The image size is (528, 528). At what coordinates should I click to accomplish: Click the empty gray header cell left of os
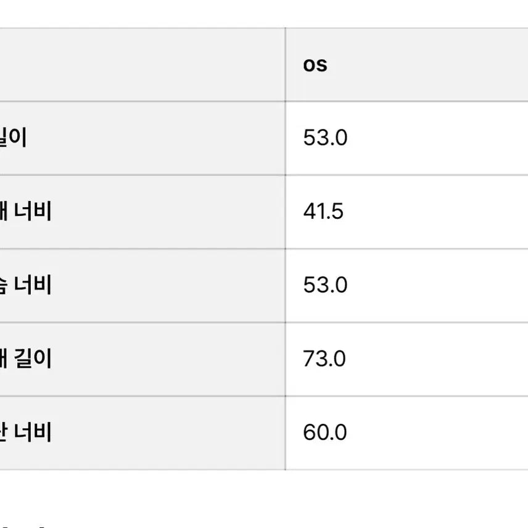click(x=142, y=65)
